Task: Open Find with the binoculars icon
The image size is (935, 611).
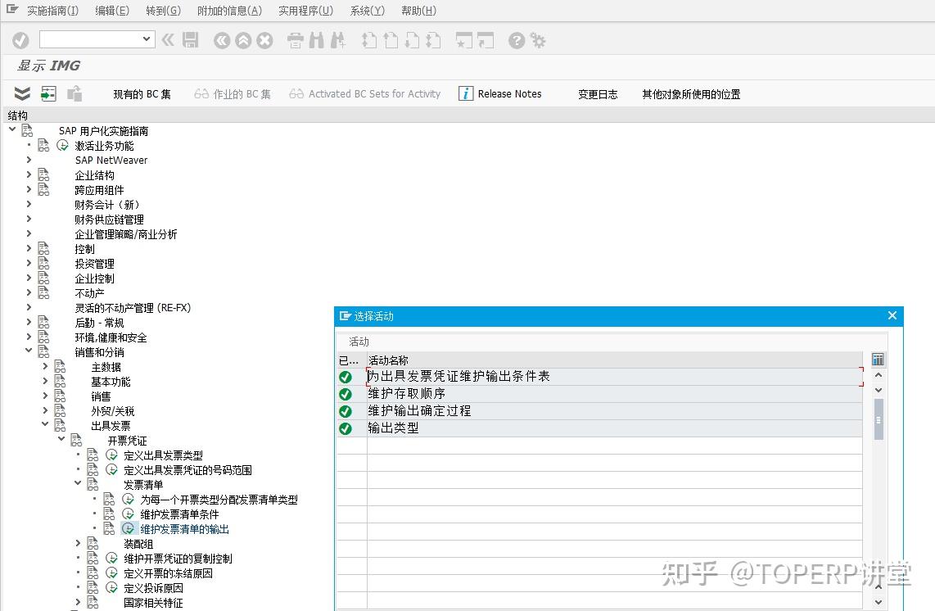Action: click(316, 39)
